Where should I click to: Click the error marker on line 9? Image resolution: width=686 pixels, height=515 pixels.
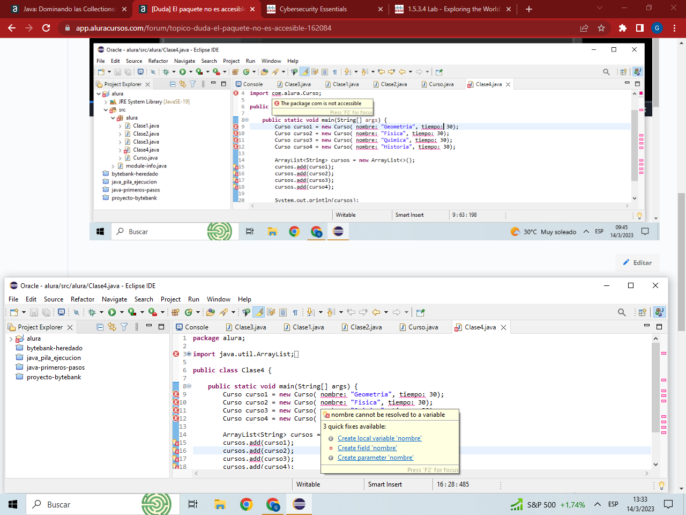click(x=176, y=394)
